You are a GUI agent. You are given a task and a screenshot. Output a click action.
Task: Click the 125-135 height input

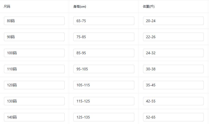(104, 117)
